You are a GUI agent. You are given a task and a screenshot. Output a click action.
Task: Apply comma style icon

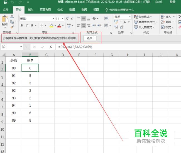[129, 22]
